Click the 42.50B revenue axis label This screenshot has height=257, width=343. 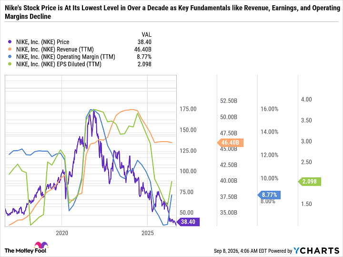coord(229,165)
